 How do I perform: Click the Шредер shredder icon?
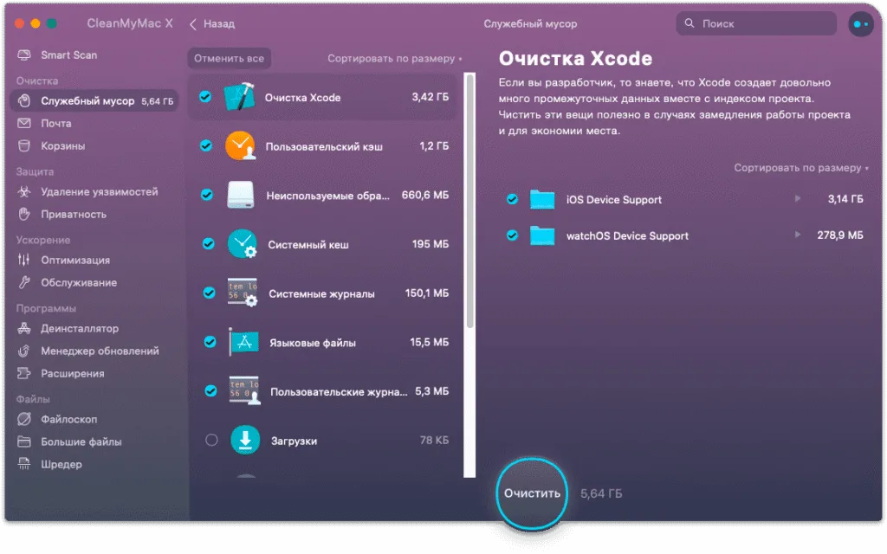pos(23,464)
